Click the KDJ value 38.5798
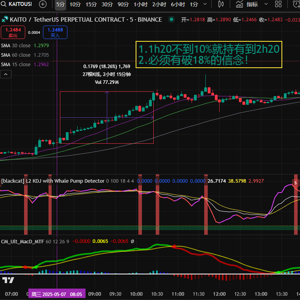The image size is (300, 300). [x=237, y=181]
